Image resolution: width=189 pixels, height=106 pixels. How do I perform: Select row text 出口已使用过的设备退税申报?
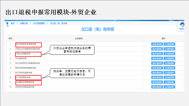pyautogui.click(x=28, y=63)
